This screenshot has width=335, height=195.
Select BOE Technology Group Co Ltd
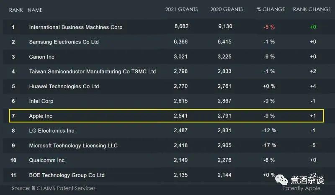click(x=67, y=175)
